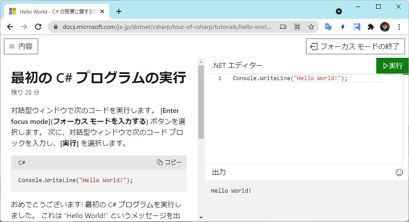This screenshot has width=409, height=222.
Task: Click the cast/device icon in address bar
Action: 283,27
